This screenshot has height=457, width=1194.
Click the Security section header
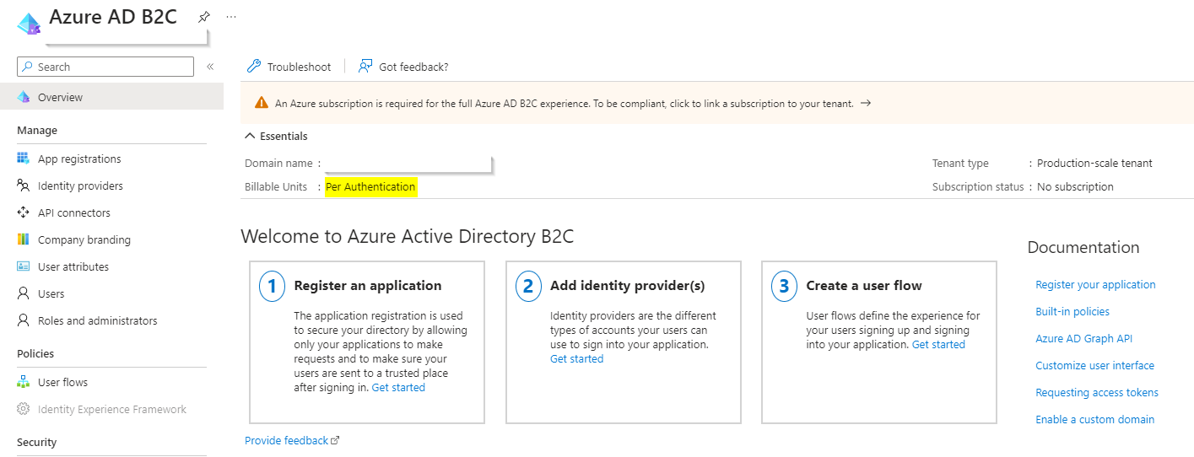pos(37,442)
